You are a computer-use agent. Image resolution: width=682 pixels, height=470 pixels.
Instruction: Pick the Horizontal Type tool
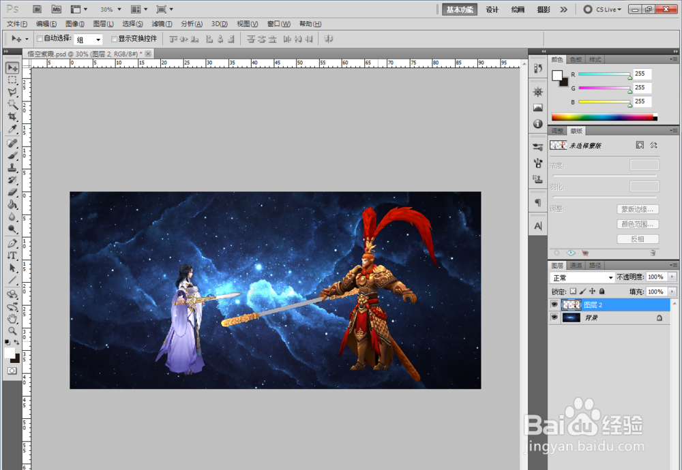12,255
